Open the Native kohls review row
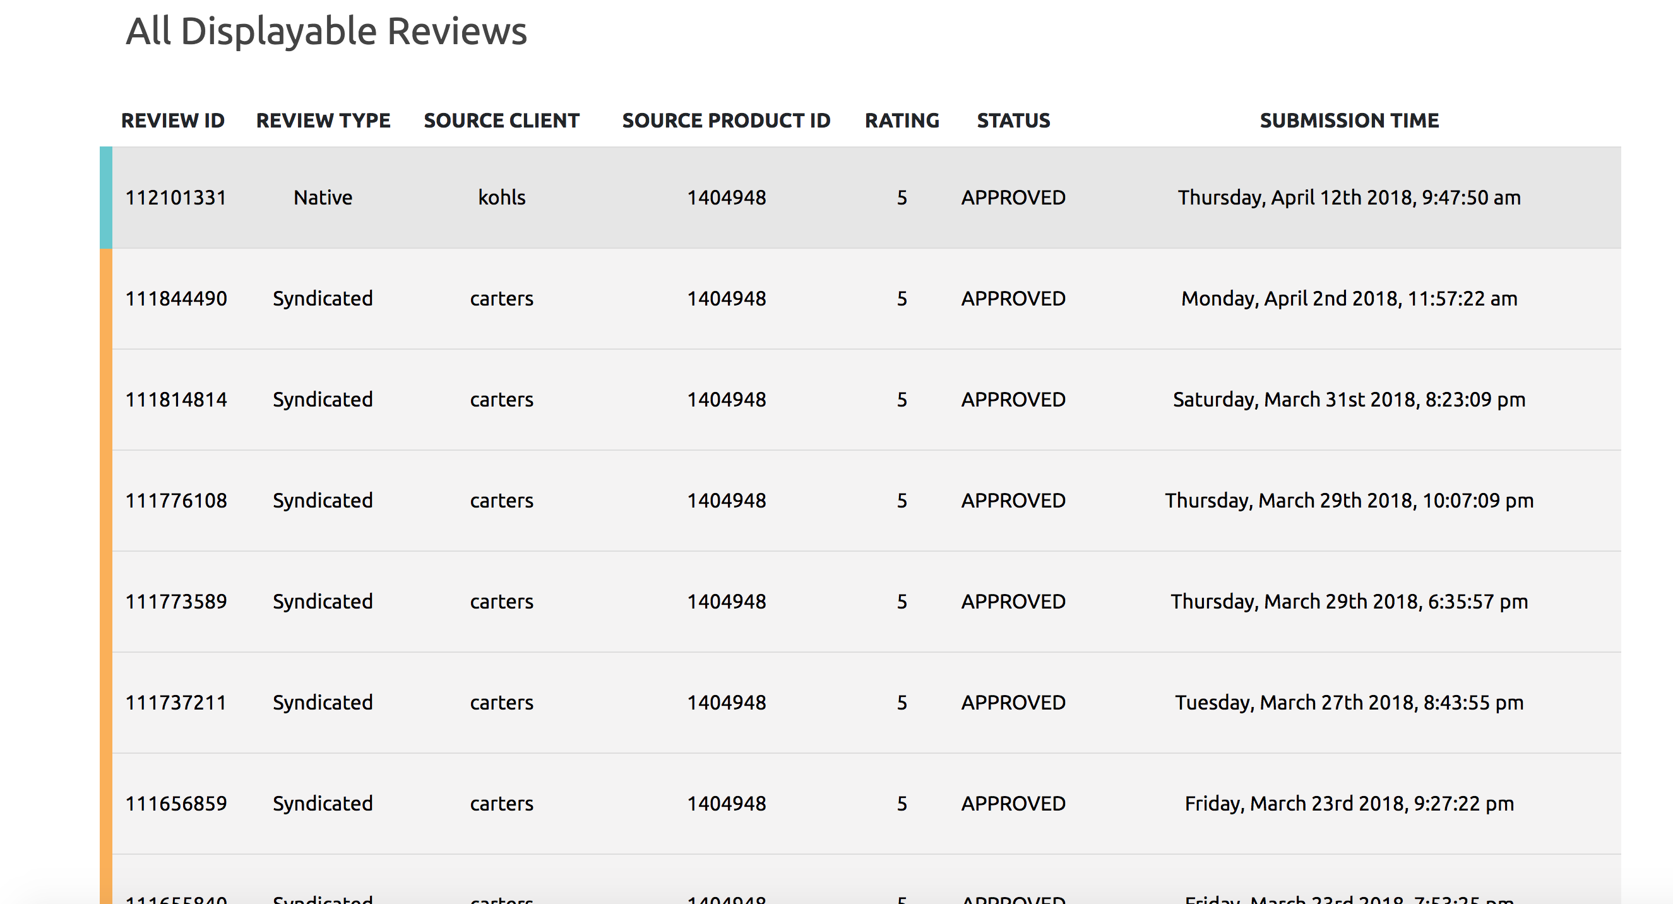 [866, 198]
